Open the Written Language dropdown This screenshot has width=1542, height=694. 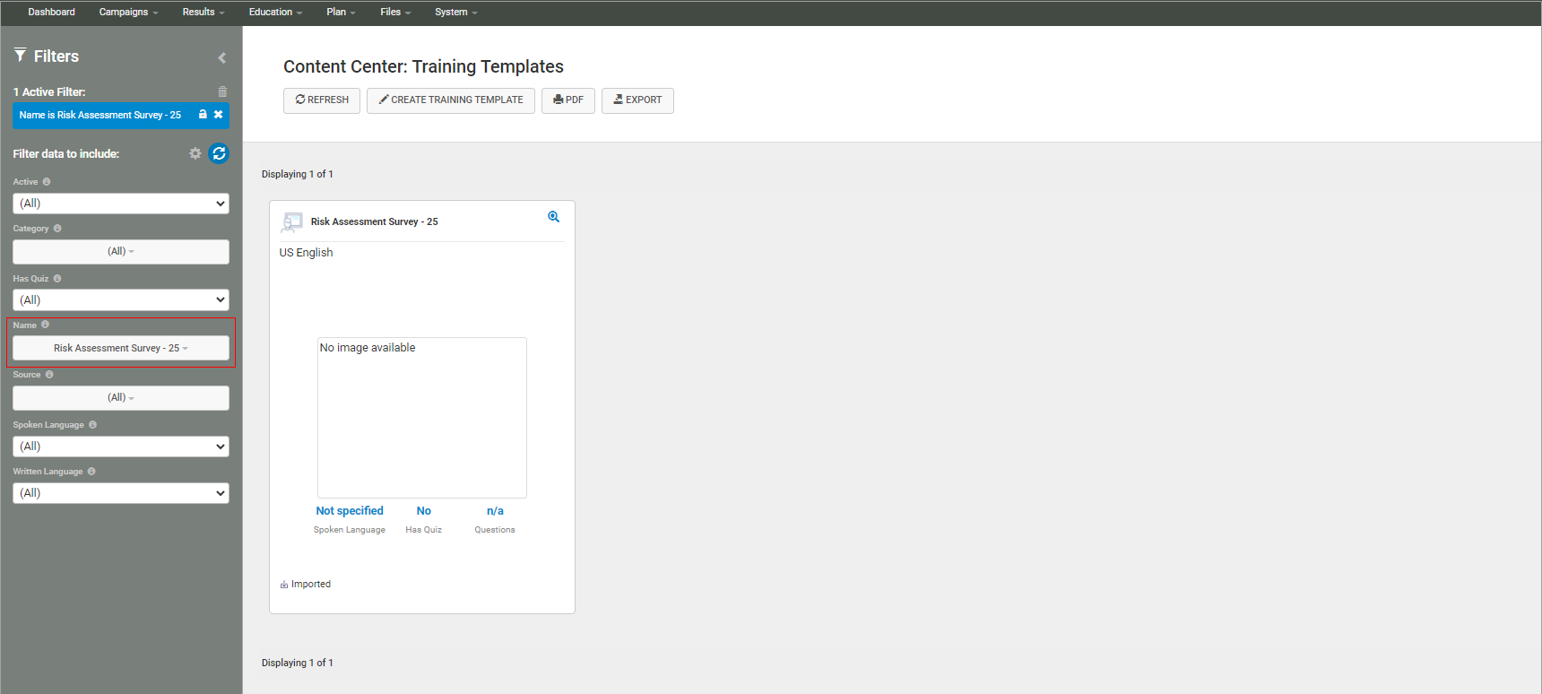[x=121, y=493]
